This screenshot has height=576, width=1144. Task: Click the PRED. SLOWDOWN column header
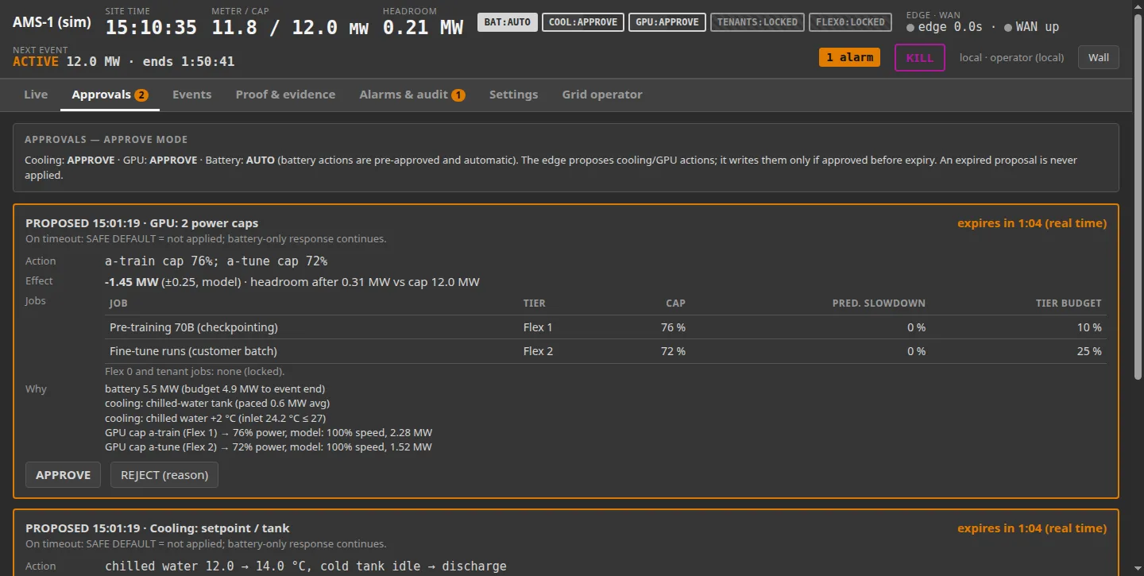coord(879,303)
